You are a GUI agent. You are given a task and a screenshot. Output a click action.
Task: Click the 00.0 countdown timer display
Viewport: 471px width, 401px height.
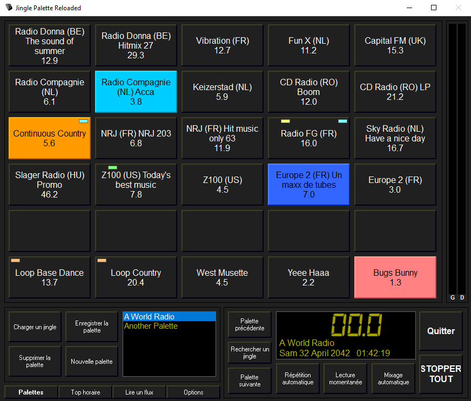[x=356, y=325]
